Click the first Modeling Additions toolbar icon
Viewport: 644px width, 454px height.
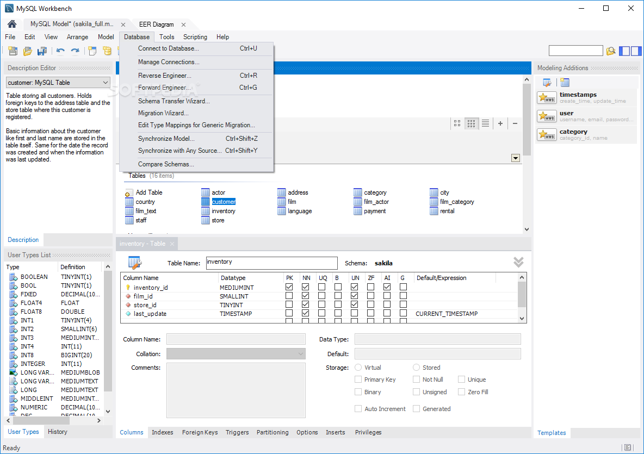point(547,83)
